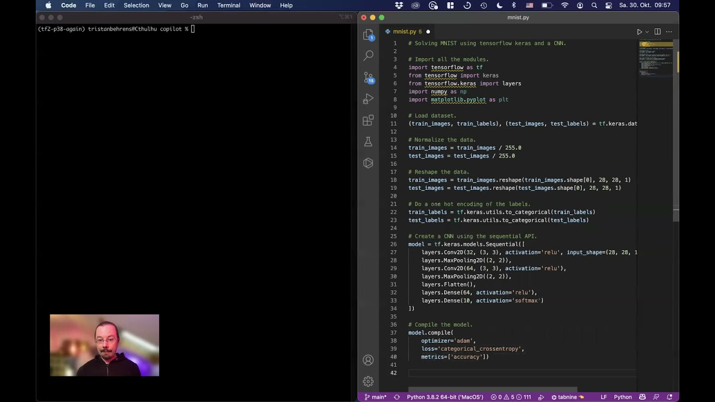Open the Wi-Fi menu bar icon
715x402 pixels.
point(565,5)
